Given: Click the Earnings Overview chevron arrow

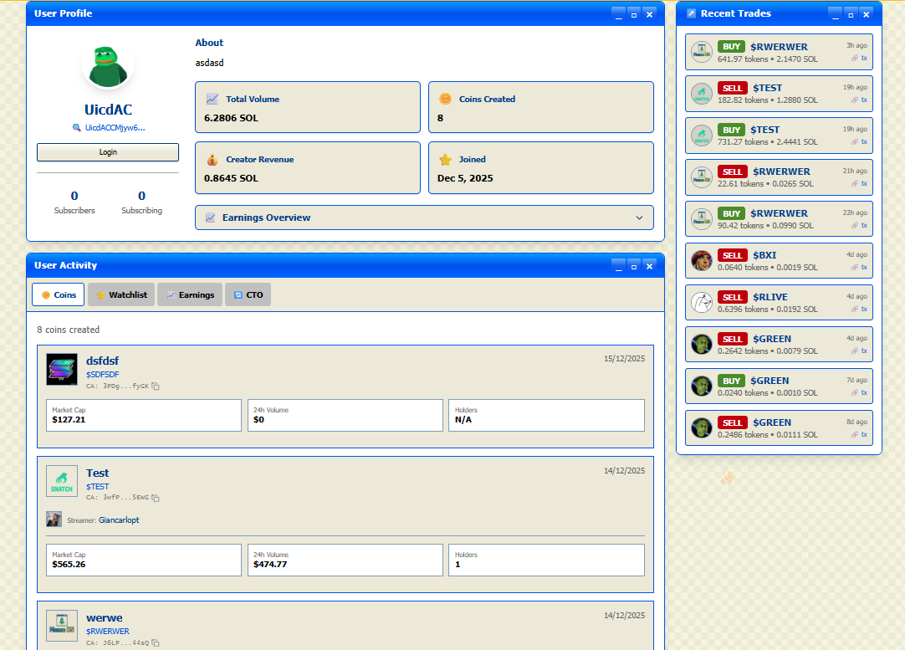Looking at the screenshot, I should pyautogui.click(x=639, y=218).
